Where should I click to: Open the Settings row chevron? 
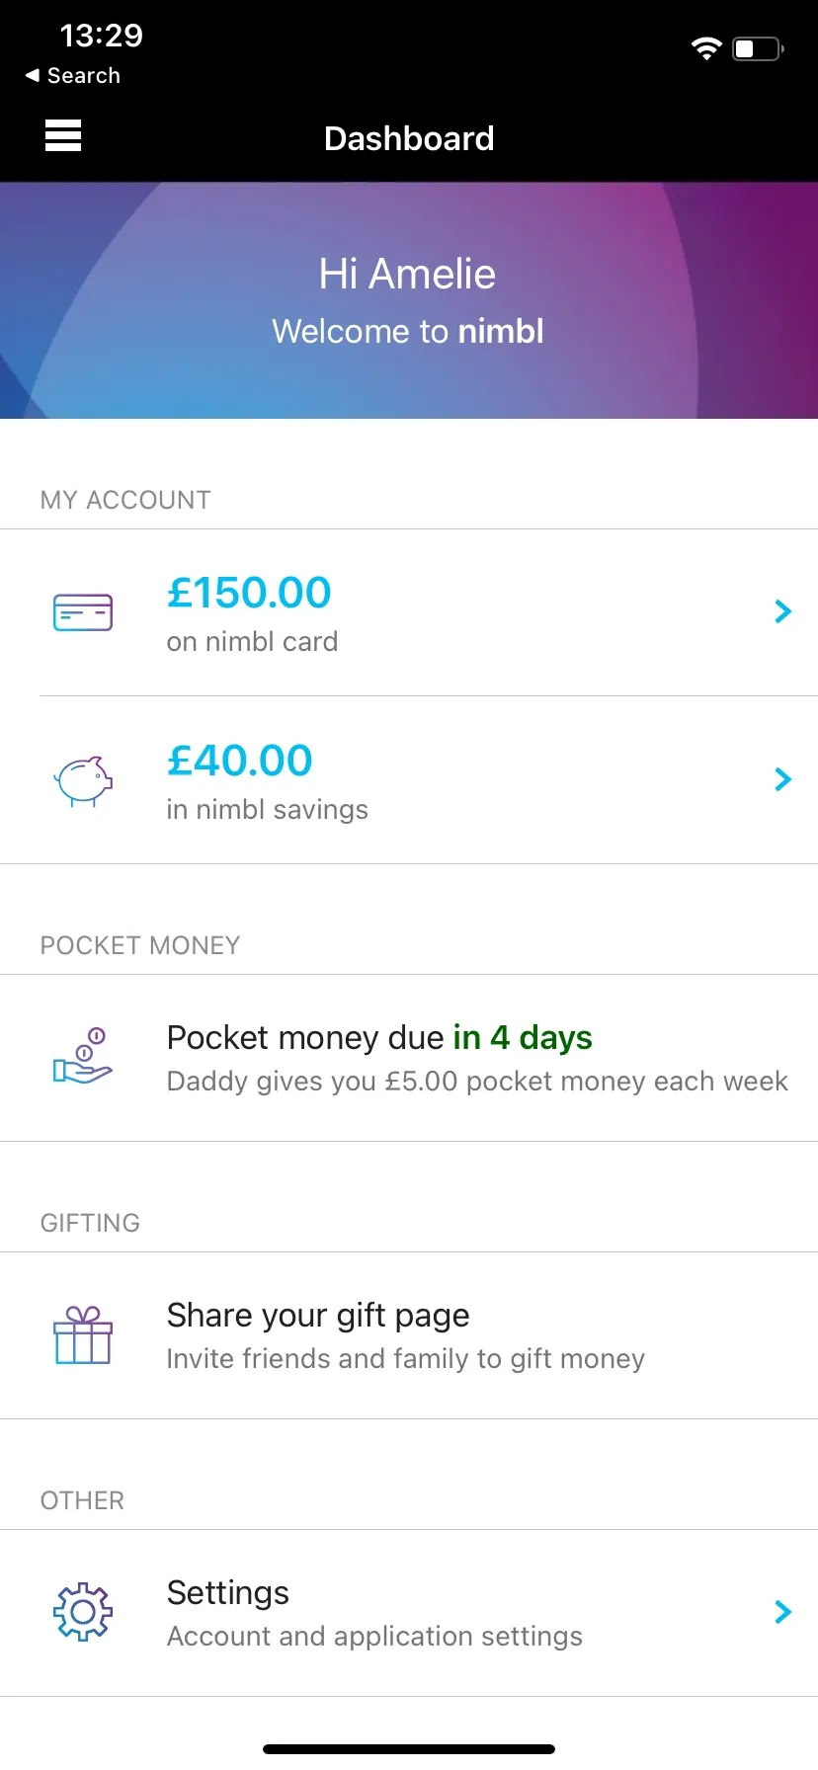point(782,1612)
